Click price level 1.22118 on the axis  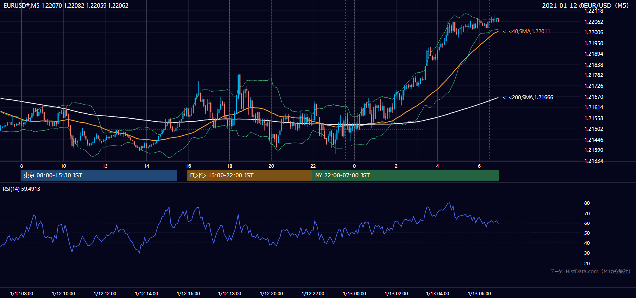click(594, 11)
